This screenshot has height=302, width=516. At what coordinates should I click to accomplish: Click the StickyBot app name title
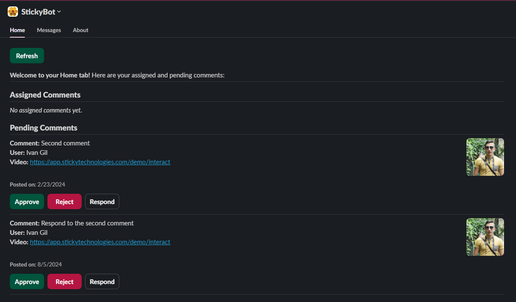point(38,12)
